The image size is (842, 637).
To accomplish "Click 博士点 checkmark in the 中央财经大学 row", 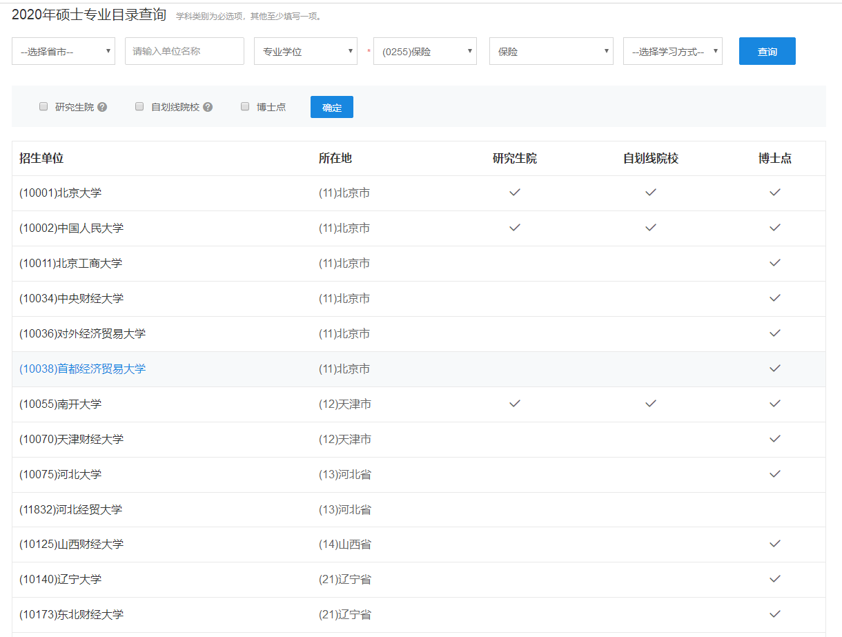I will pos(775,298).
